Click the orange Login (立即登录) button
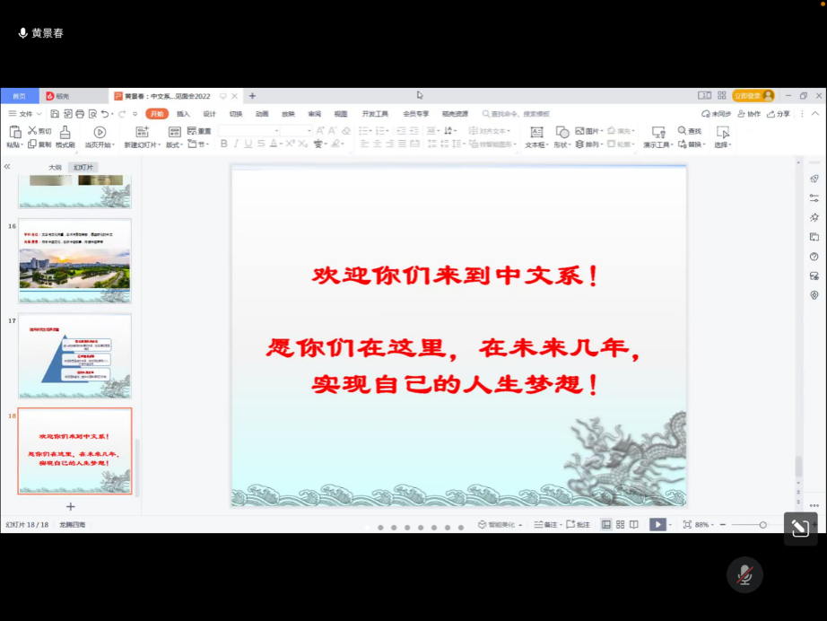 click(x=752, y=95)
